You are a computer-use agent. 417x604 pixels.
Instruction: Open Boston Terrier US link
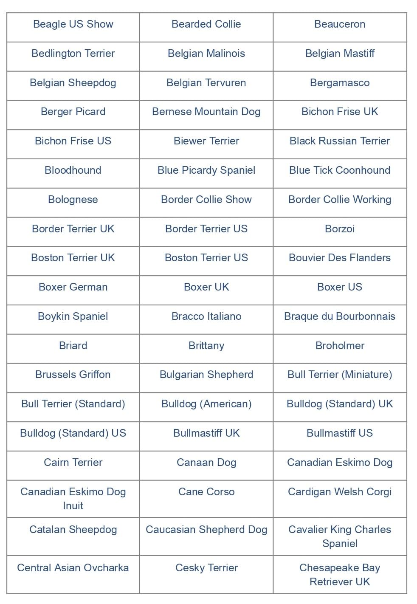pos(206,258)
